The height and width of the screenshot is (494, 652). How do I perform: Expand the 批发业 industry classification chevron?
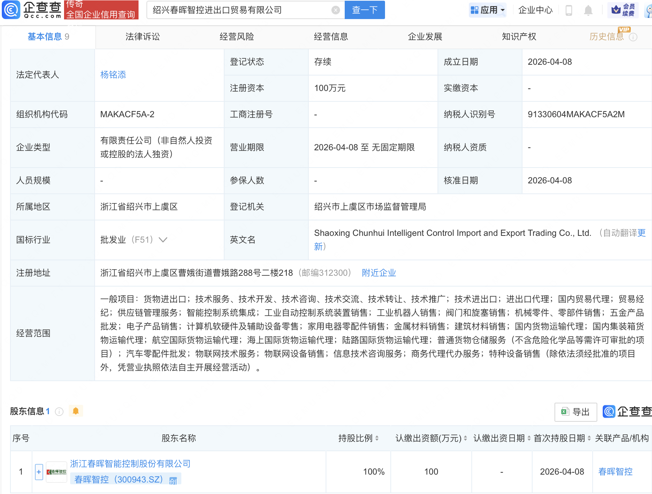point(163,240)
